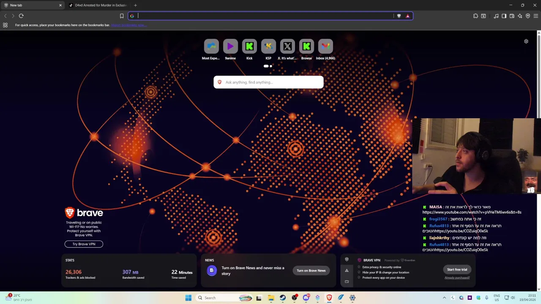
Task: Open Brave VPN icon in toolbar
Action: point(528,16)
